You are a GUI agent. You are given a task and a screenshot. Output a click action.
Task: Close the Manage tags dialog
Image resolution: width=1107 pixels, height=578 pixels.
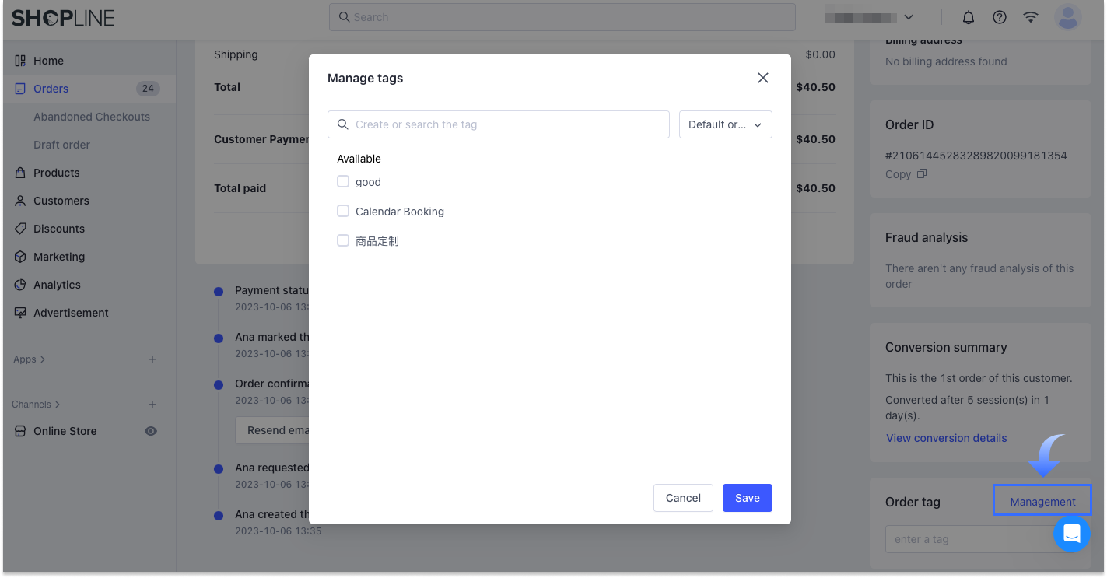coord(763,78)
